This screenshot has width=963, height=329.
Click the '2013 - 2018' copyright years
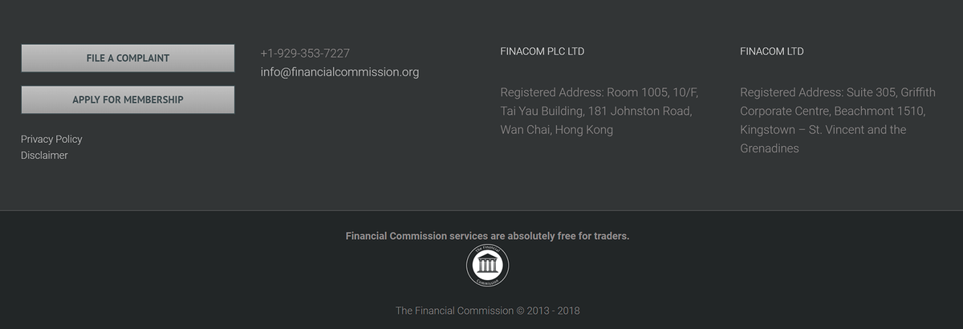point(554,311)
